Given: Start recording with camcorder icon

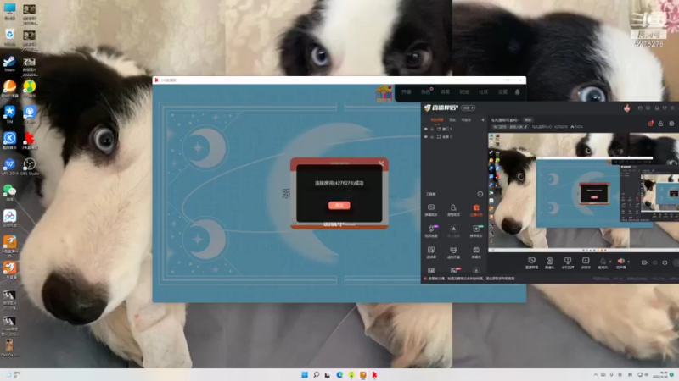Looking at the screenshot, I should (x=644, y=262).
